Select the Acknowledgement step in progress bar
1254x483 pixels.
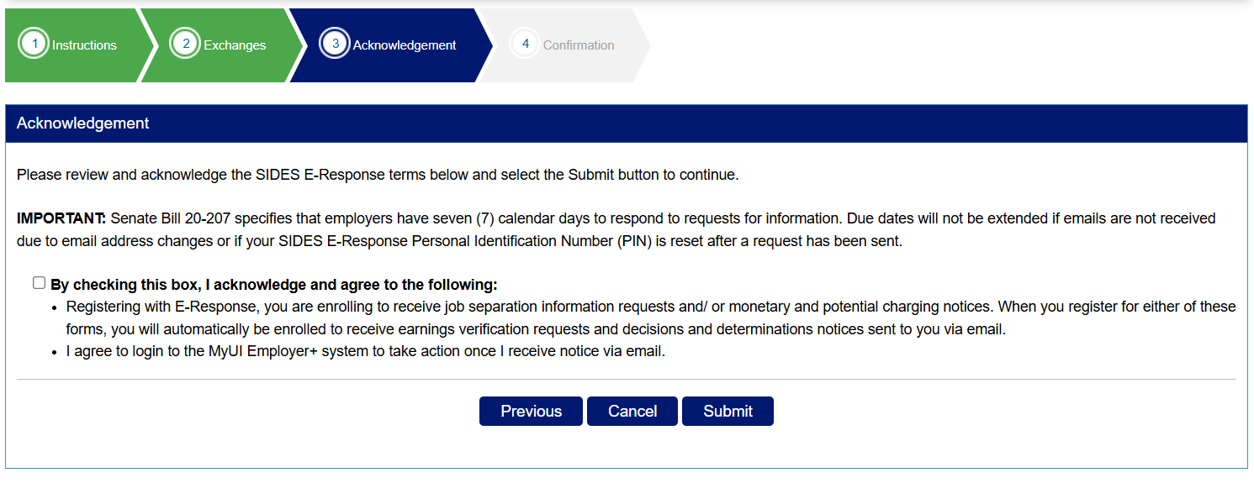click(405, 45)
